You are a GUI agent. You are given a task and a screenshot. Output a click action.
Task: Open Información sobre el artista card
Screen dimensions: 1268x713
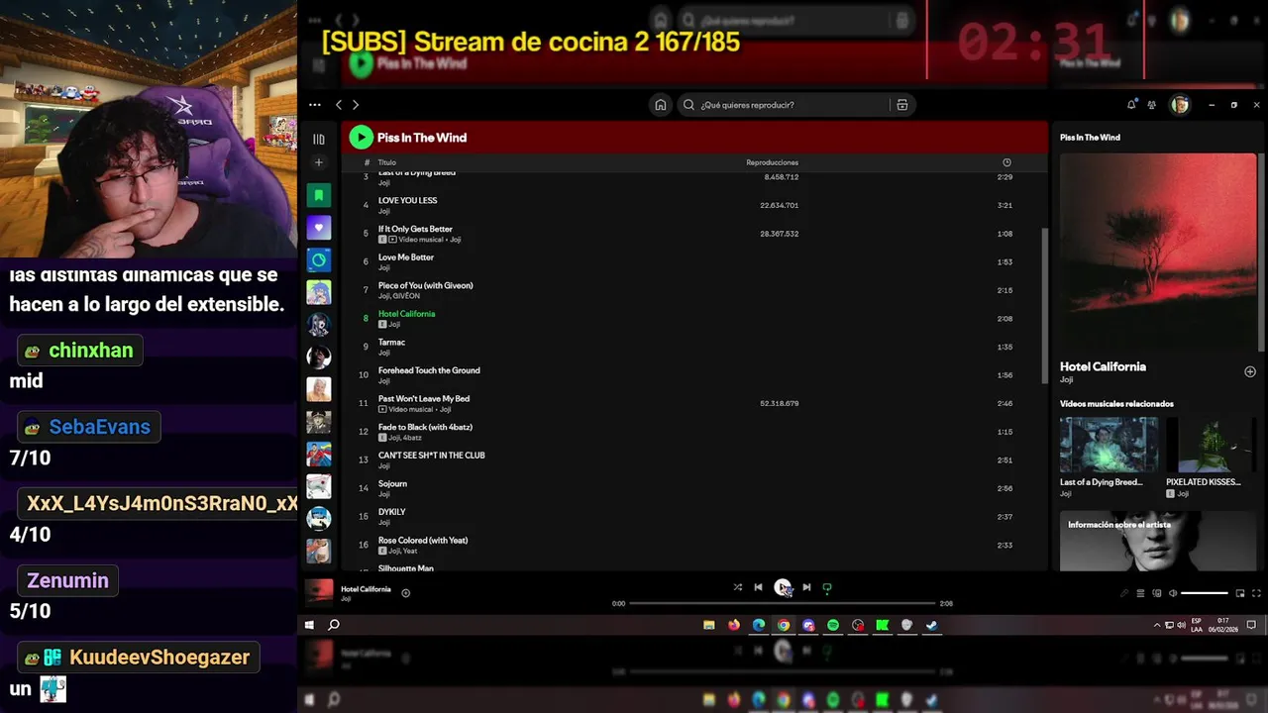tap(1158, 541)
